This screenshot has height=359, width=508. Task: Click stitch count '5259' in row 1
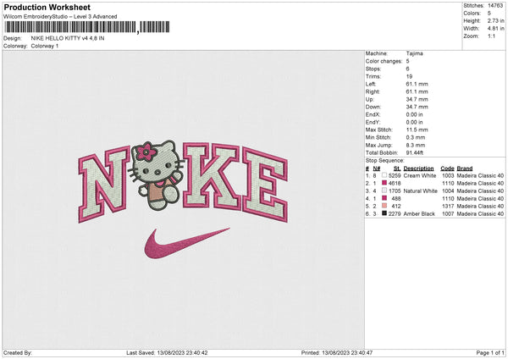pos(395,175)
